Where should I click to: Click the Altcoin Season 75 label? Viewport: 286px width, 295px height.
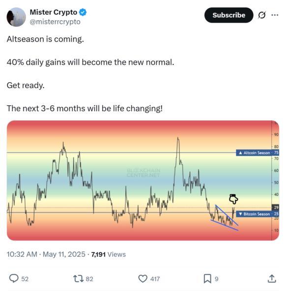[x=257, y=152]
